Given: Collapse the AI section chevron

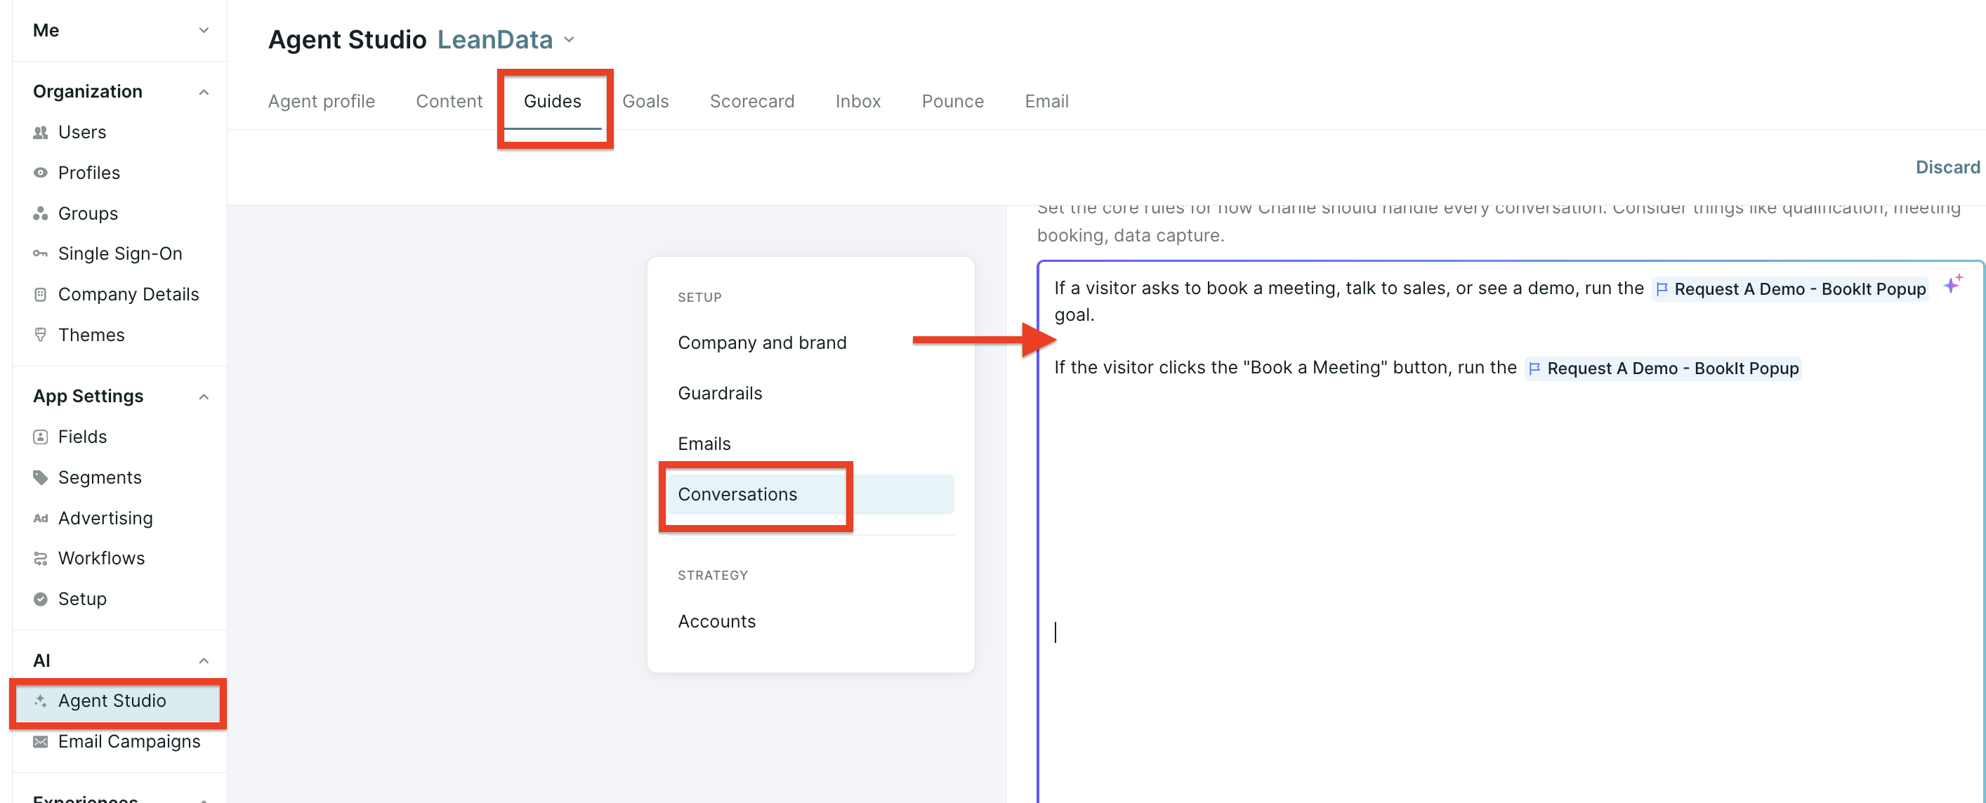Looking at the screenshot, I should [x=204, y=661].
